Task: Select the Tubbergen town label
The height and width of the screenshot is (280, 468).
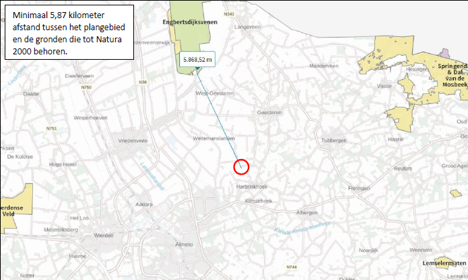Action: tap(334, 140)
